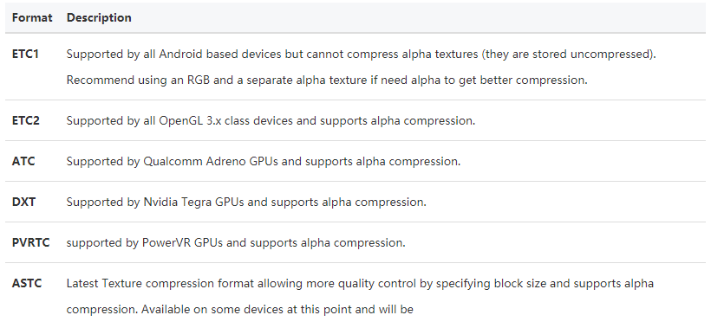Image resolution: width=711 pixels, height=328 pixels.
Task: Click the Qualcomm Adreno GPUs description
Action: coord(264,162)
